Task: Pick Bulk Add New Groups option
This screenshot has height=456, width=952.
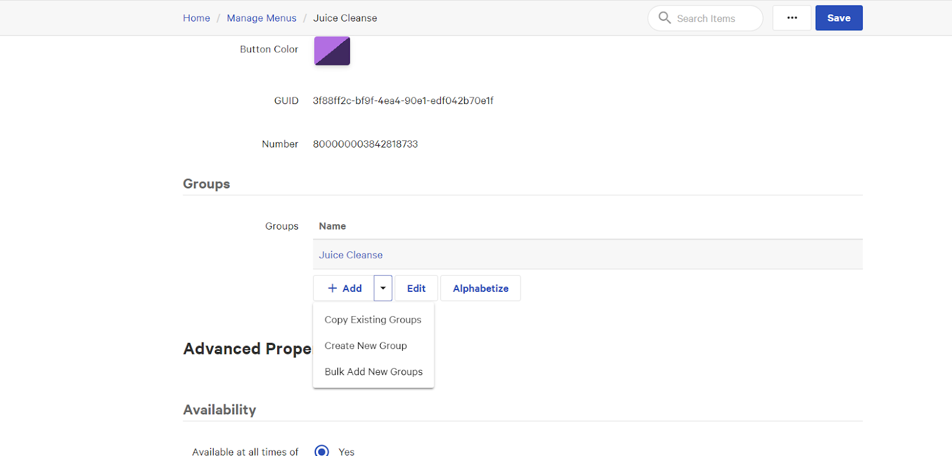Action: tap(374, 372)
